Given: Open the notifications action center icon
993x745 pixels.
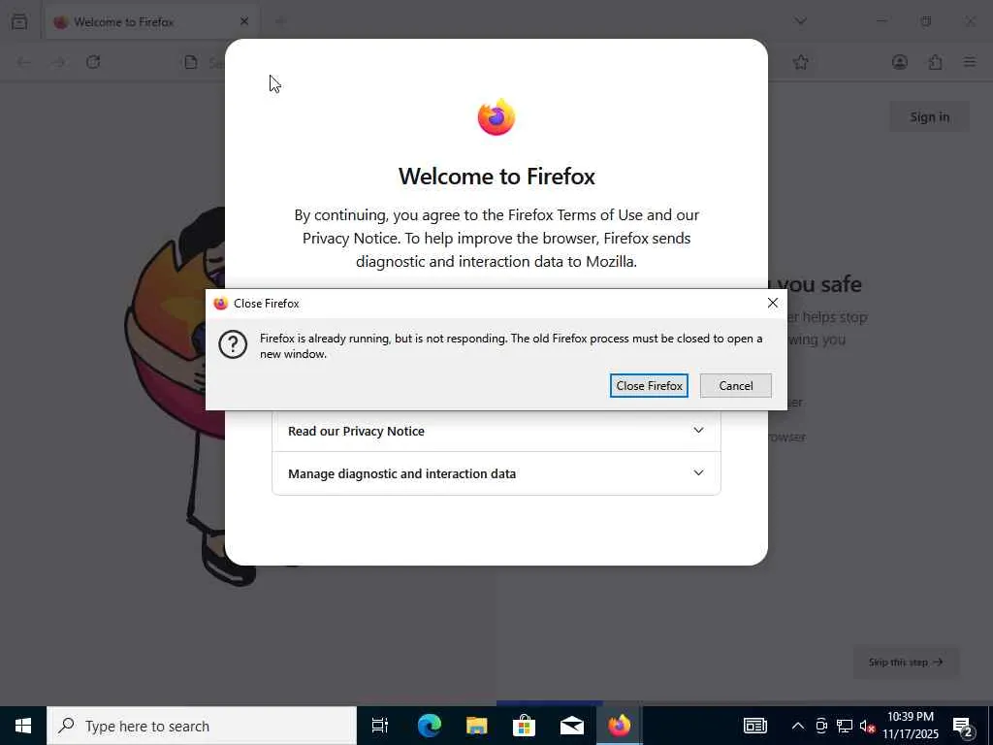Looking at the screenshot, I should click(963, 726).
